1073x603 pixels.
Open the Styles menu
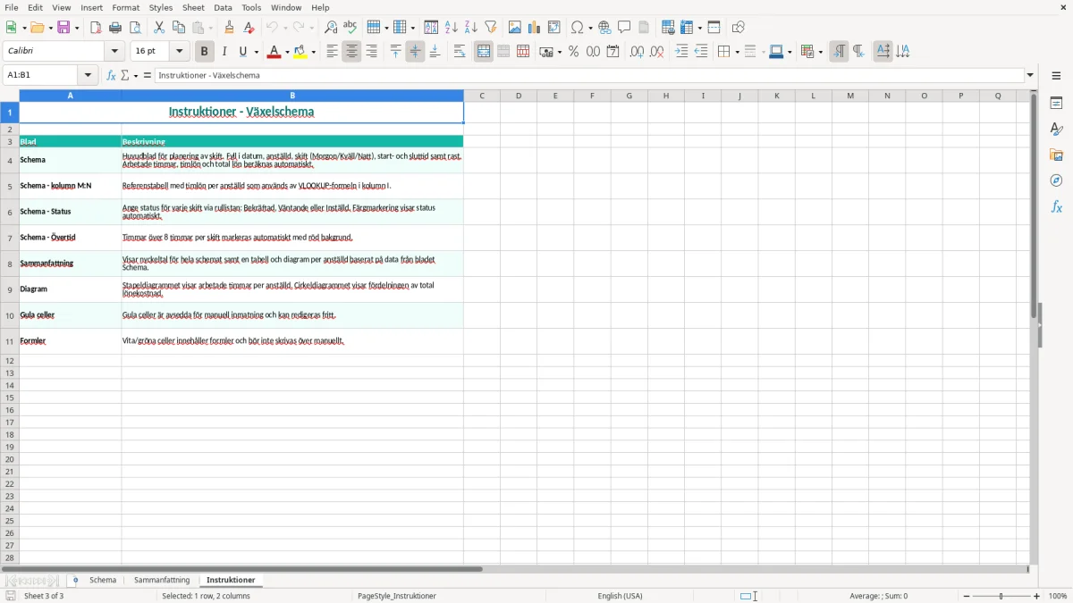tap(161, 7)
